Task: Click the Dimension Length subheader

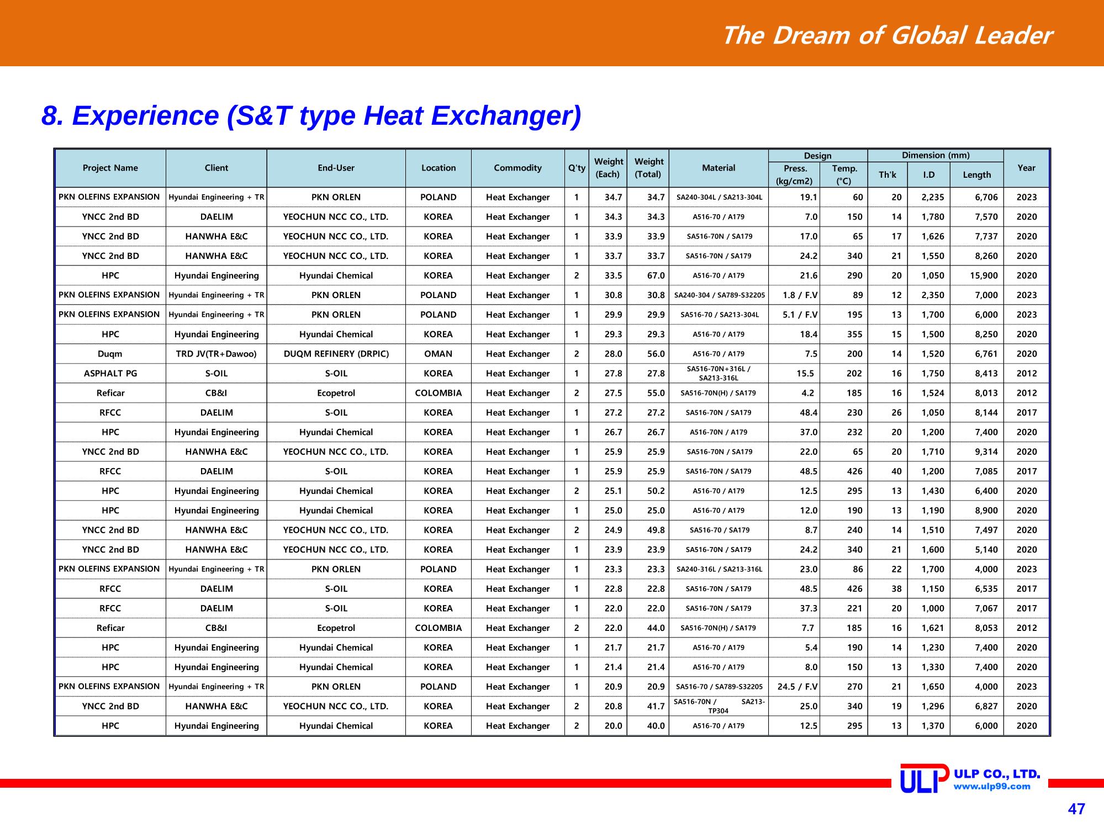Action: (977, 175)
